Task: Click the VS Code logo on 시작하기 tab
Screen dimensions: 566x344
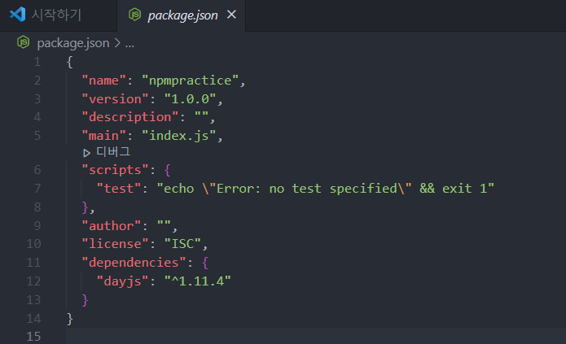Action: click(17, 15)
